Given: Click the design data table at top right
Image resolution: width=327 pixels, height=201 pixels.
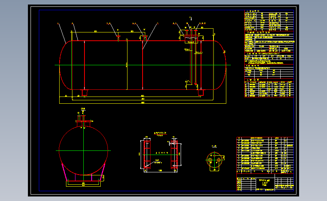Looking at the screenshot, I should [x=269, y=20].
